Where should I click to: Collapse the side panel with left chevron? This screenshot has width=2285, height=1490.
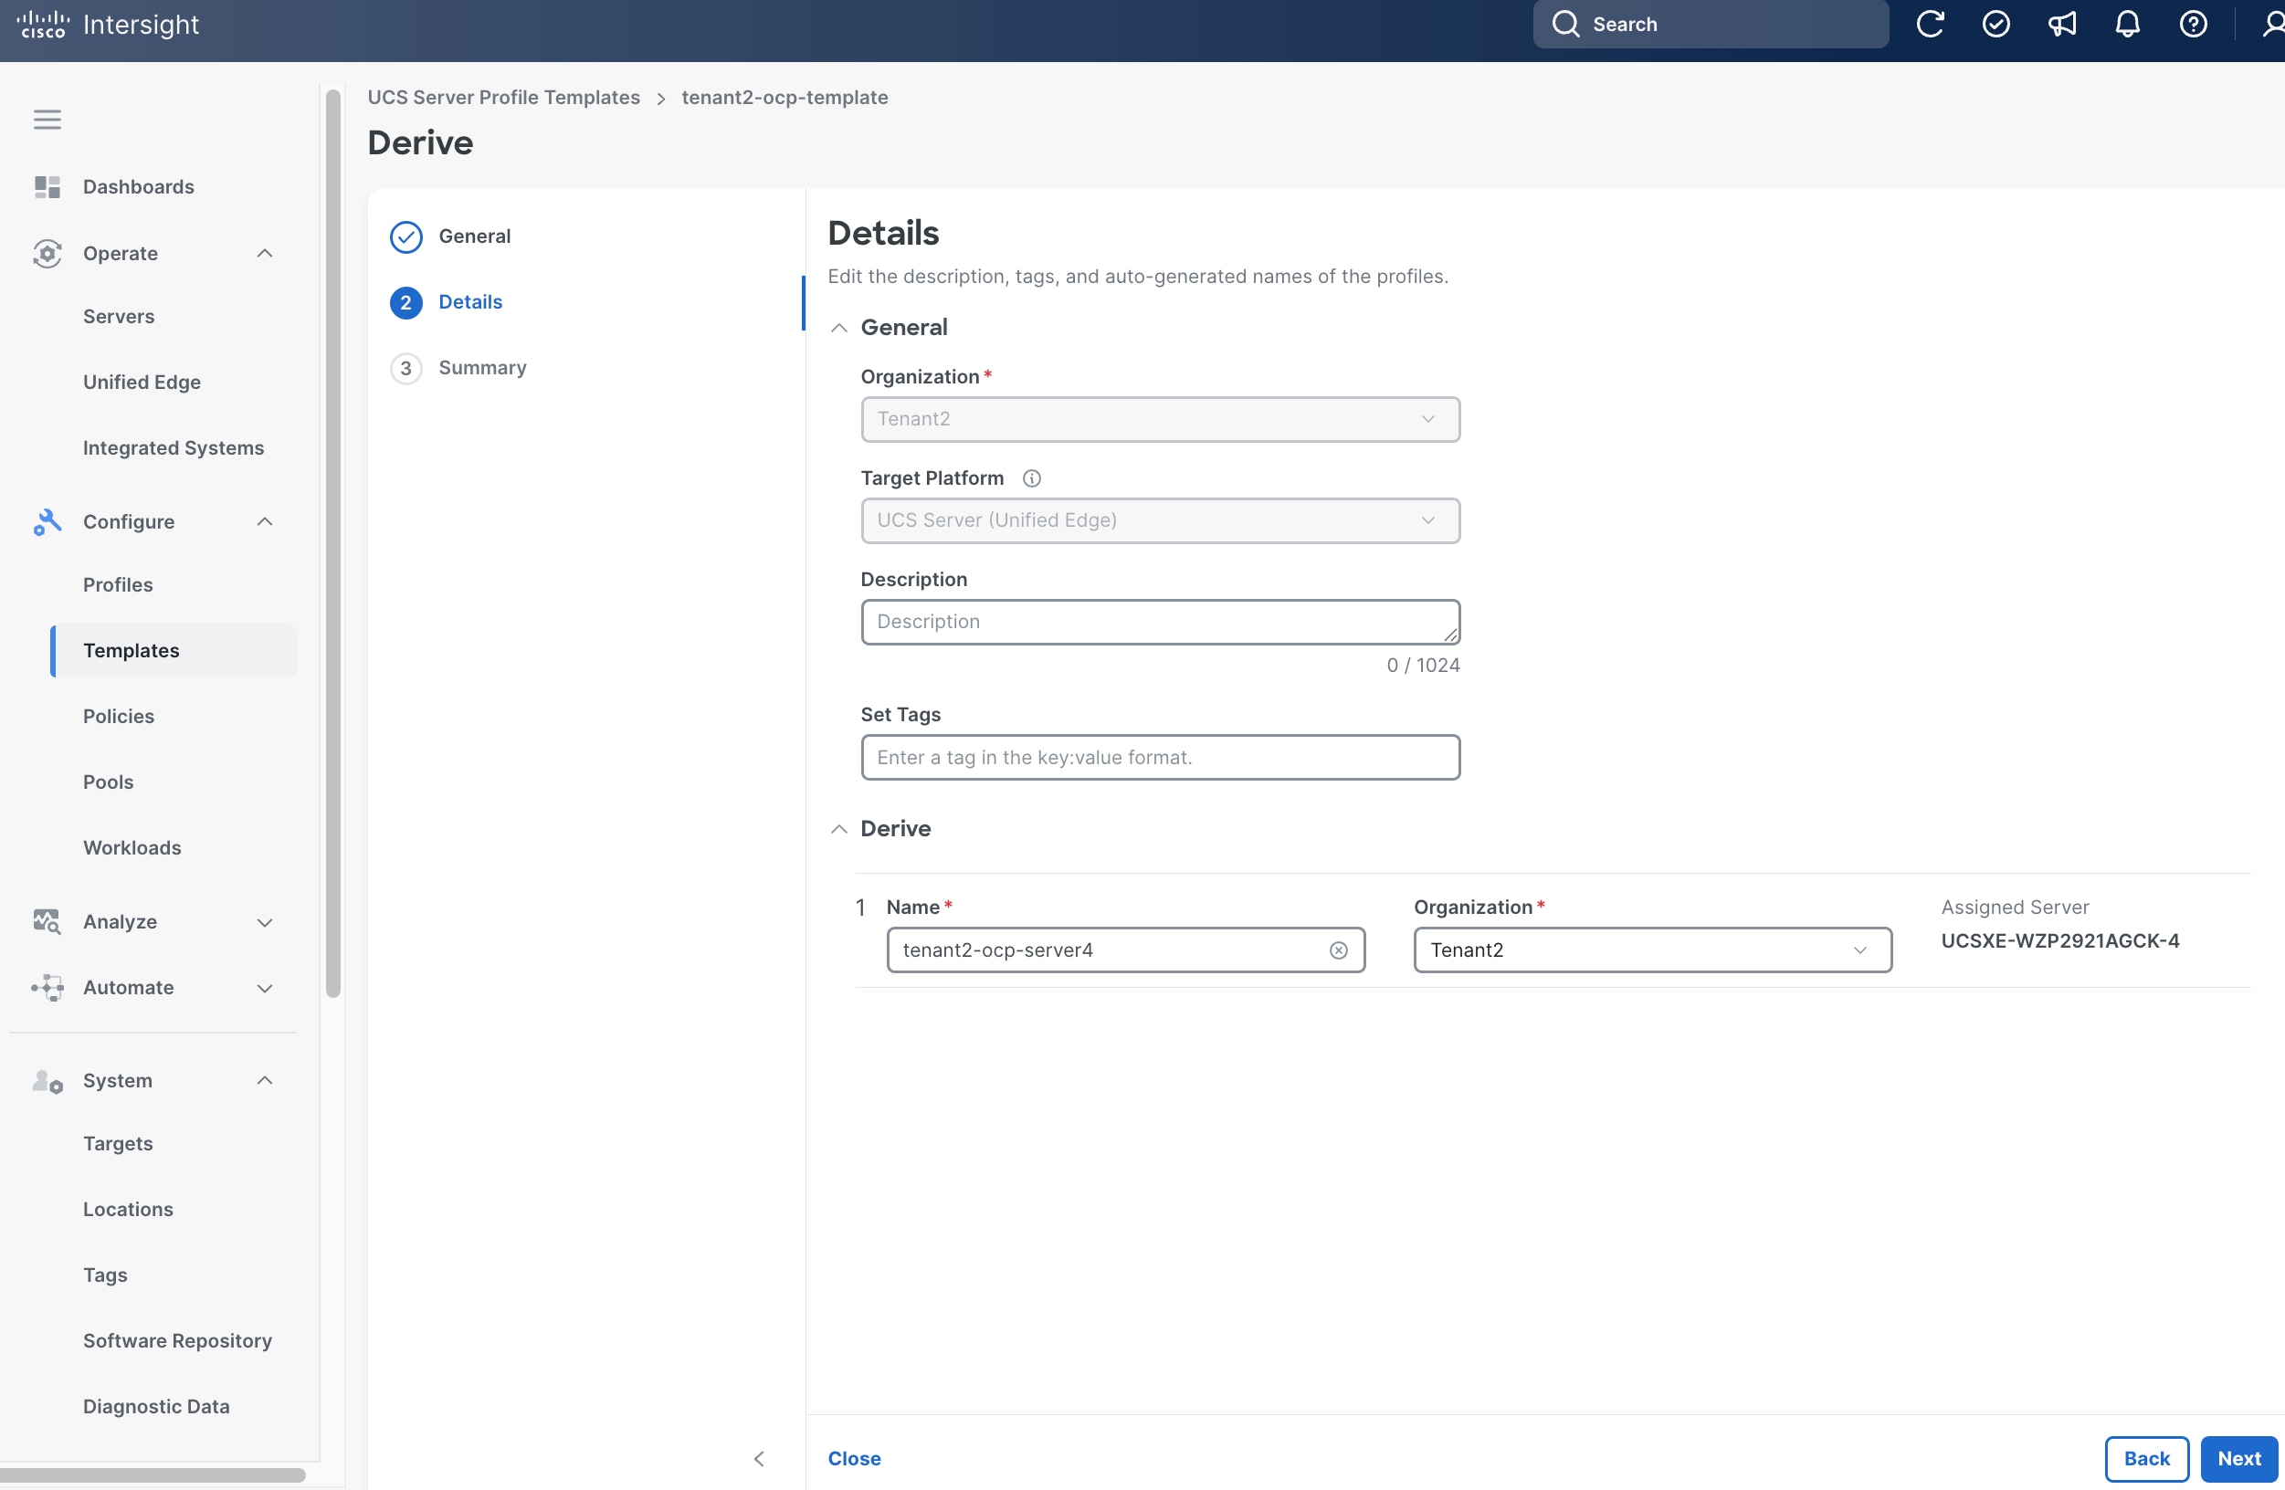coord(760,1459)
